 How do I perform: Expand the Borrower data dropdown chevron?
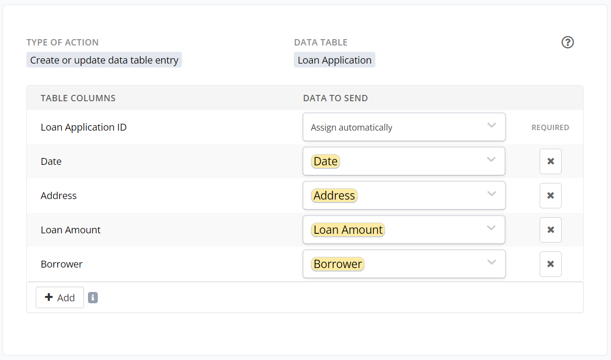pyautogui.click(x=492, y=263)
